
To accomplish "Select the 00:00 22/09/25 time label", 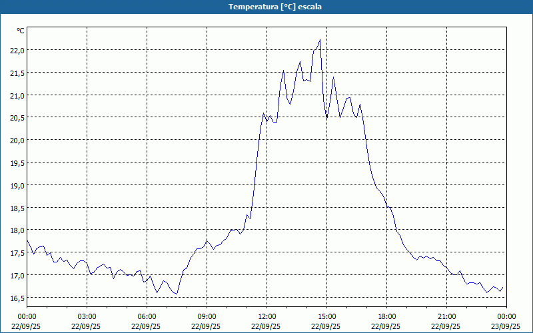I will [x=27, y=321].
